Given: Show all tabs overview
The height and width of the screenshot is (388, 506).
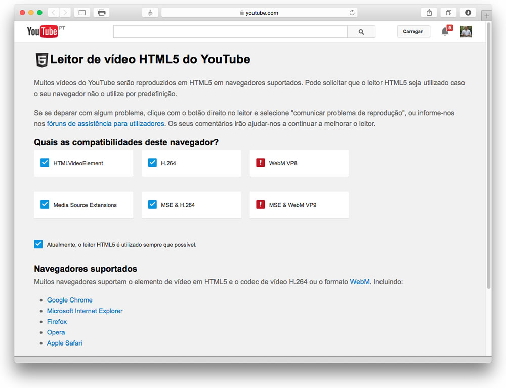Looking at the screenshot, I should 448,13.
